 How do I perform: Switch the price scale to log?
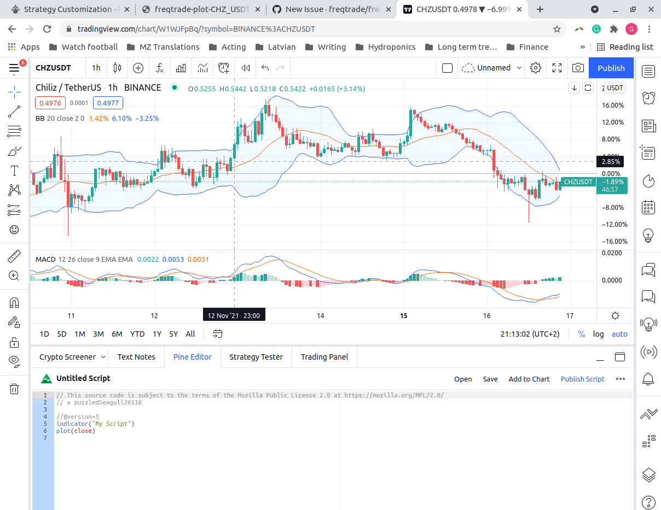[x=598, y=333]
